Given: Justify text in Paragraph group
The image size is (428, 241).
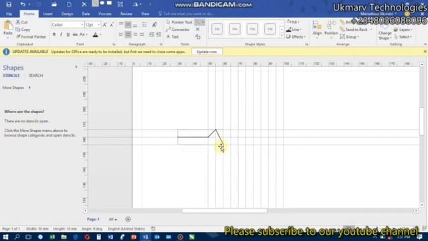Looking at the screenshot, I should (142, 34).
